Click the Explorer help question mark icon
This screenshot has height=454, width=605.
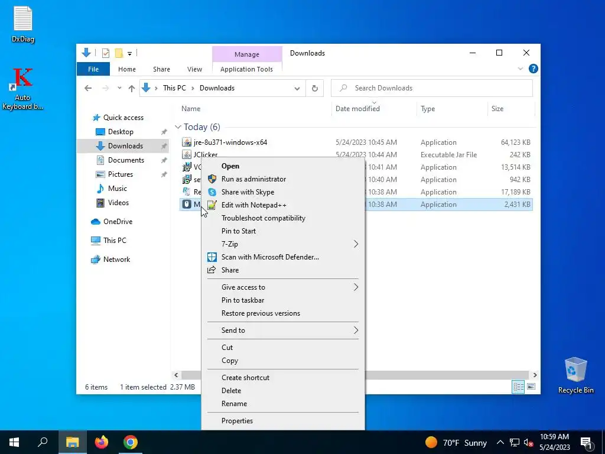pos(533,69)
